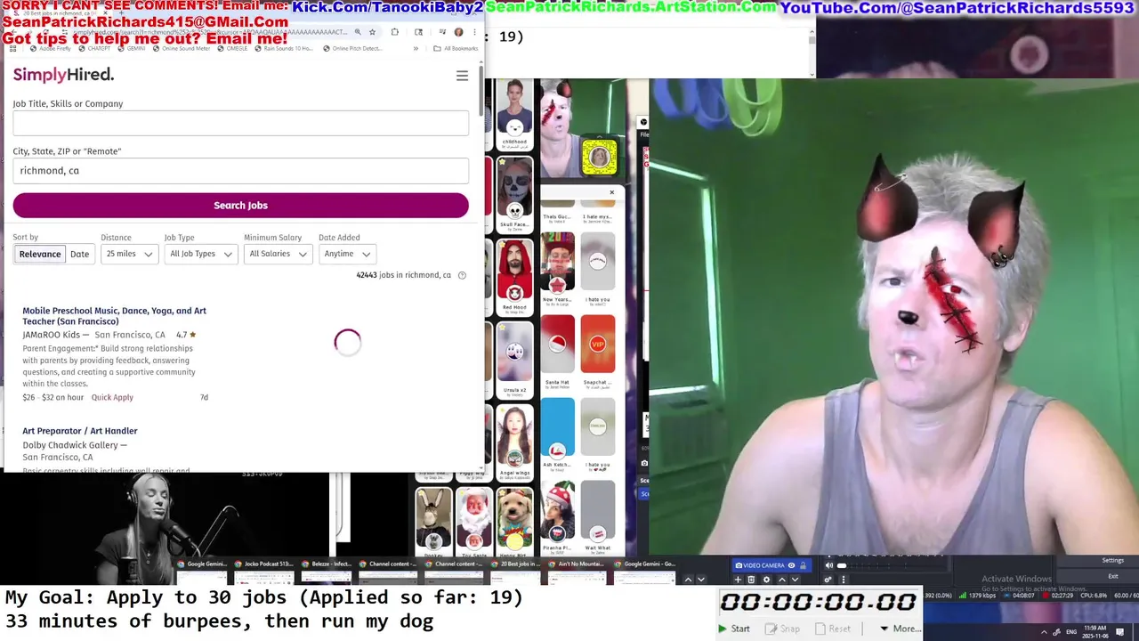Open the Mobile Preschool Music Teacher job listing
Screen dimensions: 1139x641
pyautogui.click(x=114, y=316)
